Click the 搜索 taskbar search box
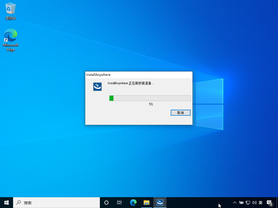This screenshot has width=278, height=208. pos(56,203)
